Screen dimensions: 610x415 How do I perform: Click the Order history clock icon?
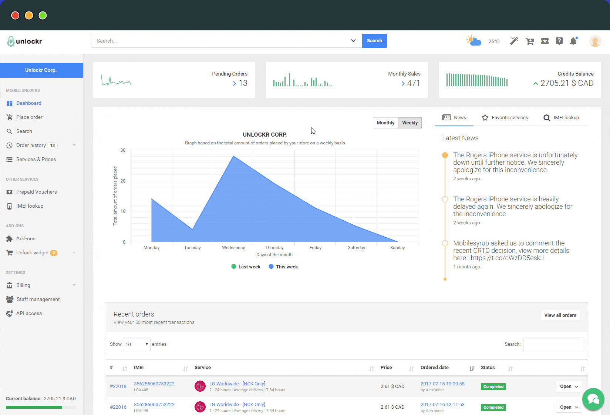10,145
